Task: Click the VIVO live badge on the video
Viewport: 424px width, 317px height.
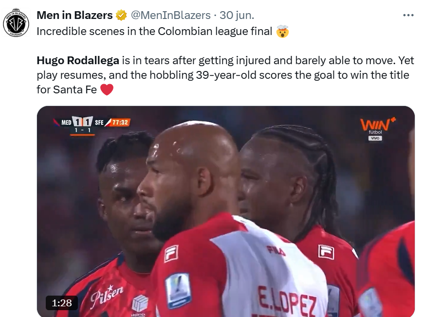Action: (375, 138)
